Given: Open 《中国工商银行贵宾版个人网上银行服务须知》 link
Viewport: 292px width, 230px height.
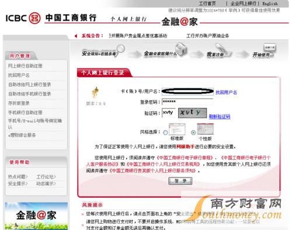Looking at the screenshot, I should (152, 171).
